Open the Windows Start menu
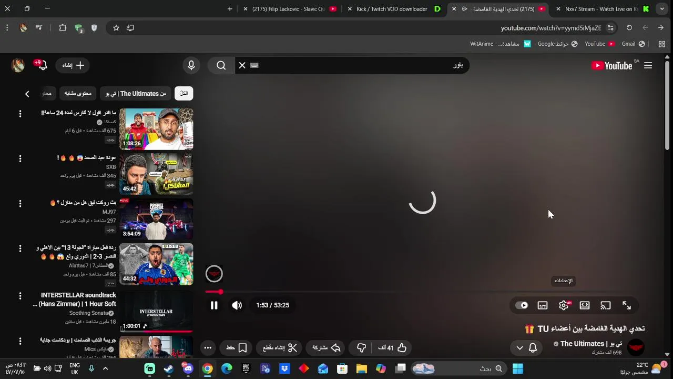The width and height of the screenshot is (673, 379). click(x=518, y=368)
